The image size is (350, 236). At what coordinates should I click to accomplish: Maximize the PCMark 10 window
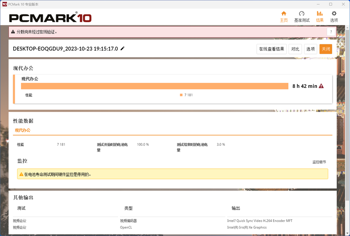[331, 4]
